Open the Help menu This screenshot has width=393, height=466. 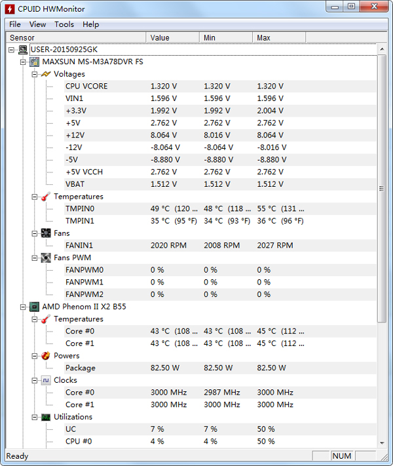pos(90,24)
